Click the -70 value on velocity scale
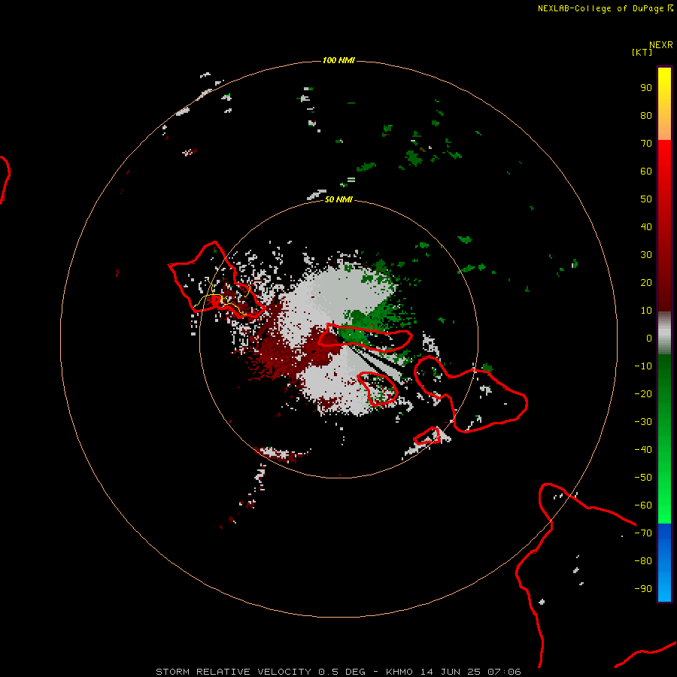The height and width of the screenshot is (677, 677). pos(643,533)
